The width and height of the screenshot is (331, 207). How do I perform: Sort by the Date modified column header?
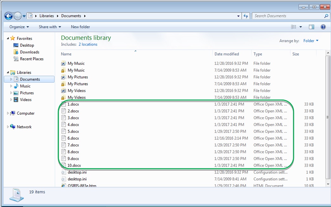point(226,54)
